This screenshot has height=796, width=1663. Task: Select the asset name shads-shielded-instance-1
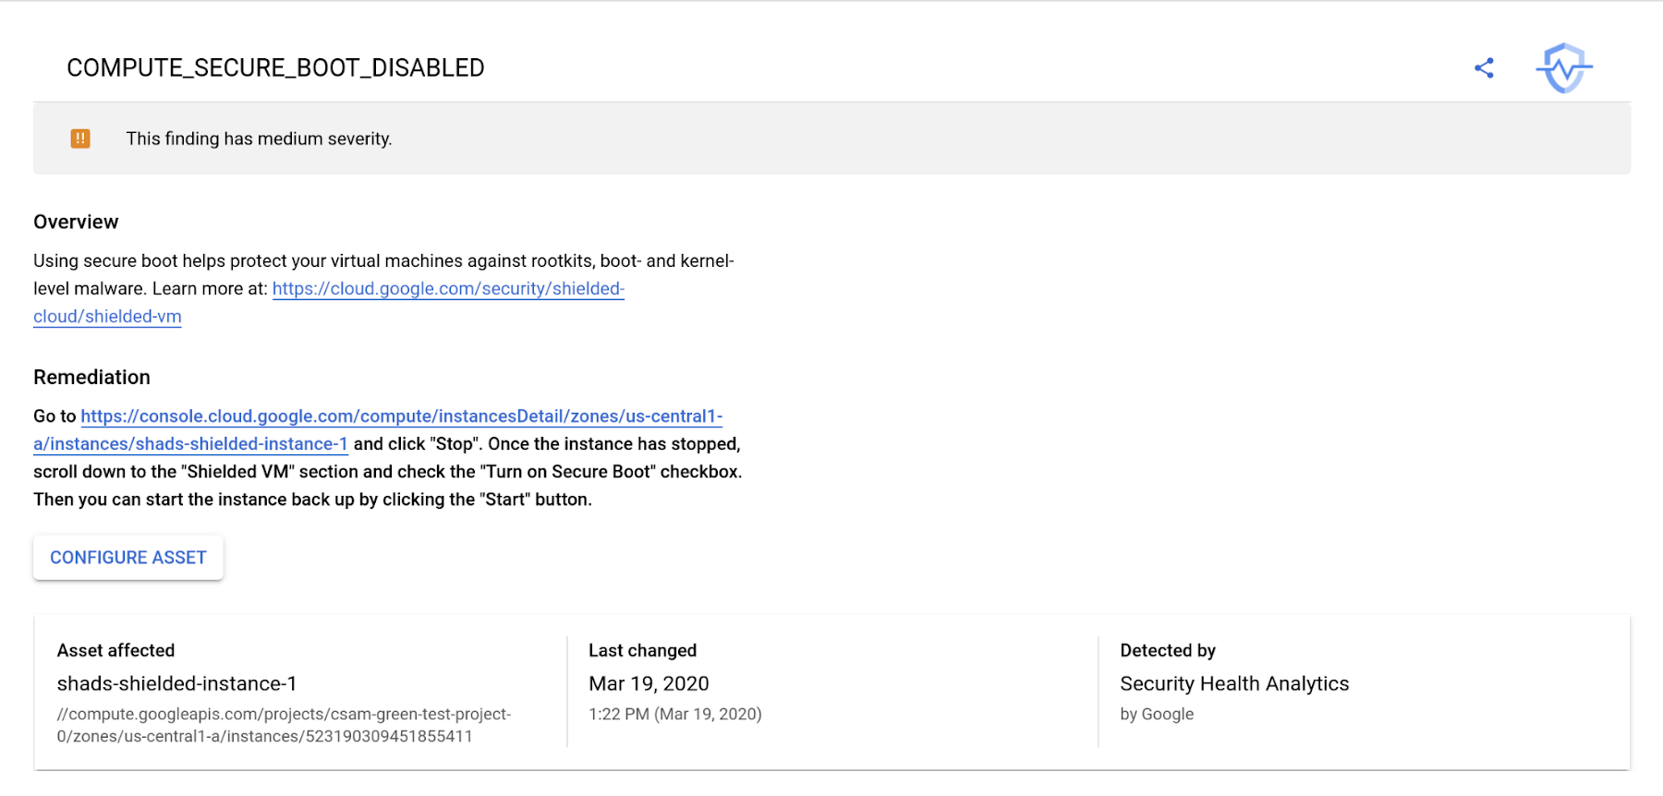176,683
